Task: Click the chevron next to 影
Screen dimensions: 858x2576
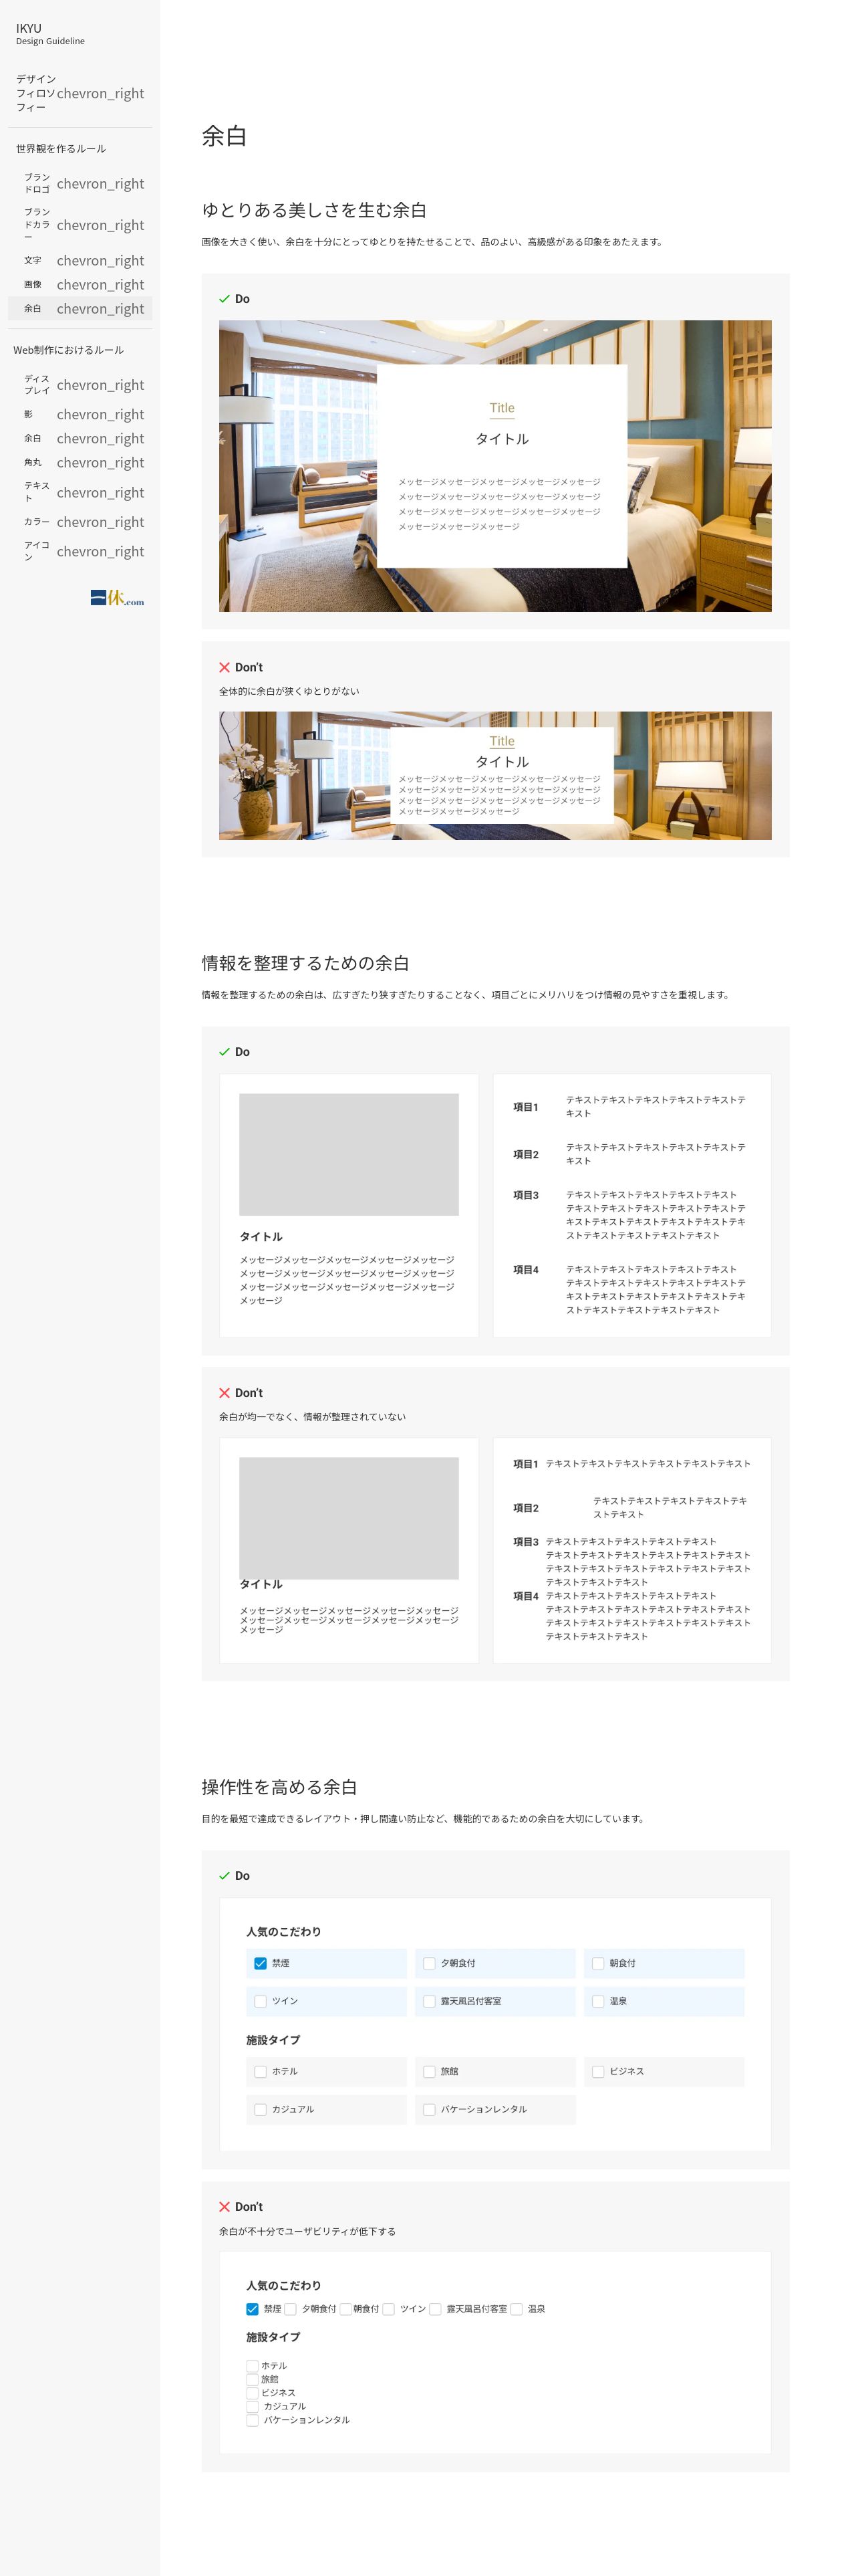Action: pyautogui.click(x=101, y=414)
